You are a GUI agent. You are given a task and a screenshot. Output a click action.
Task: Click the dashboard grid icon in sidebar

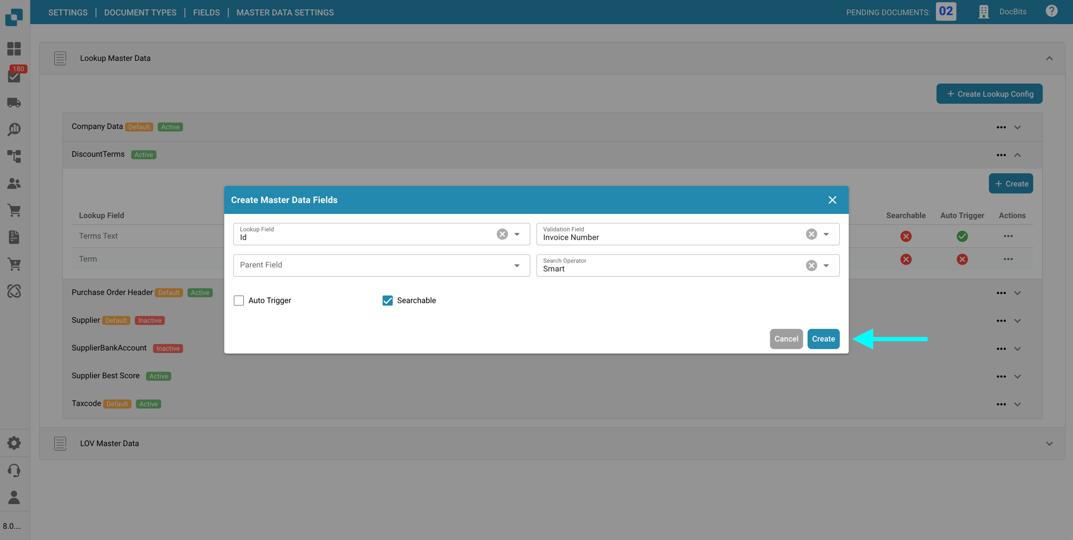pos(14,49)
